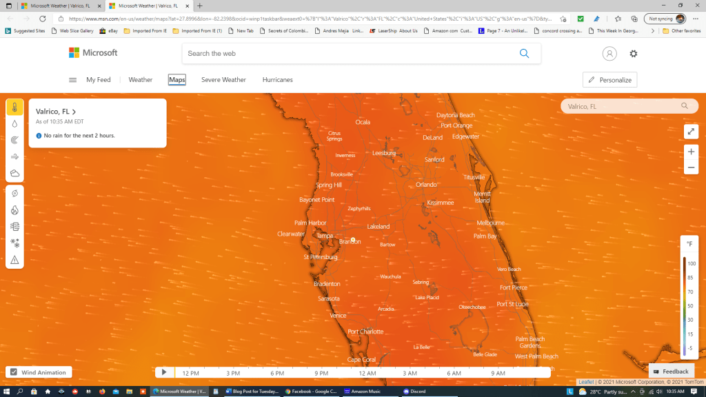Open the Severe Weather tab
Viewport: 706px width, 397px height.
pos(223,80)
